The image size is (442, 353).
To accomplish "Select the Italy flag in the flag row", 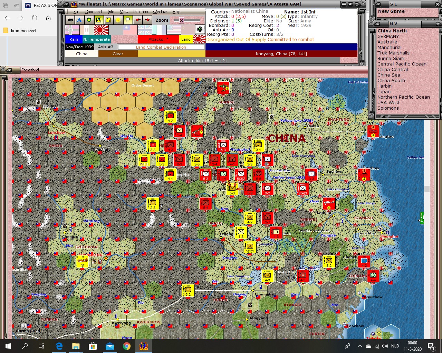I will [87, 30].
